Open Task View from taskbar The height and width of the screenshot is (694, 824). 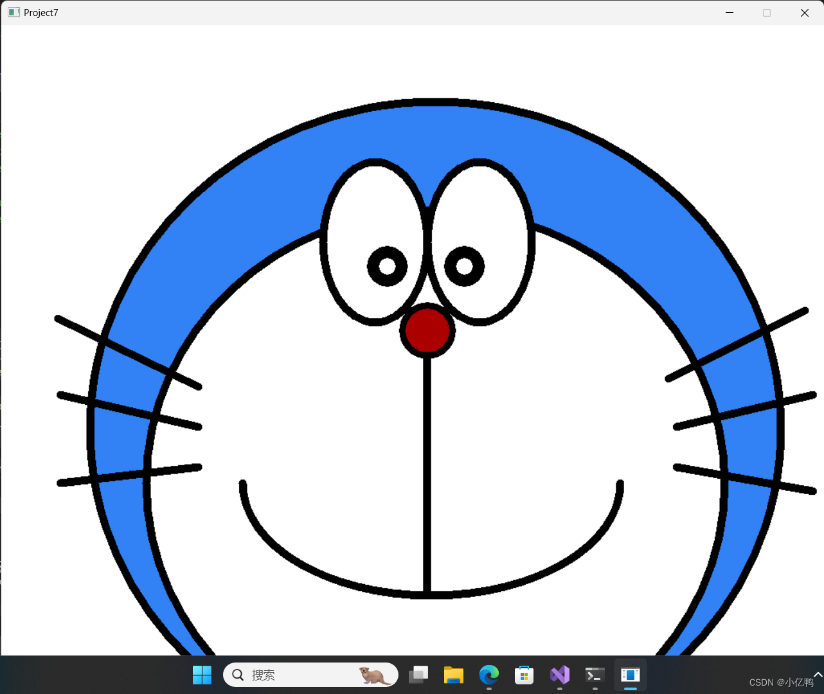[x=418, y=675]
